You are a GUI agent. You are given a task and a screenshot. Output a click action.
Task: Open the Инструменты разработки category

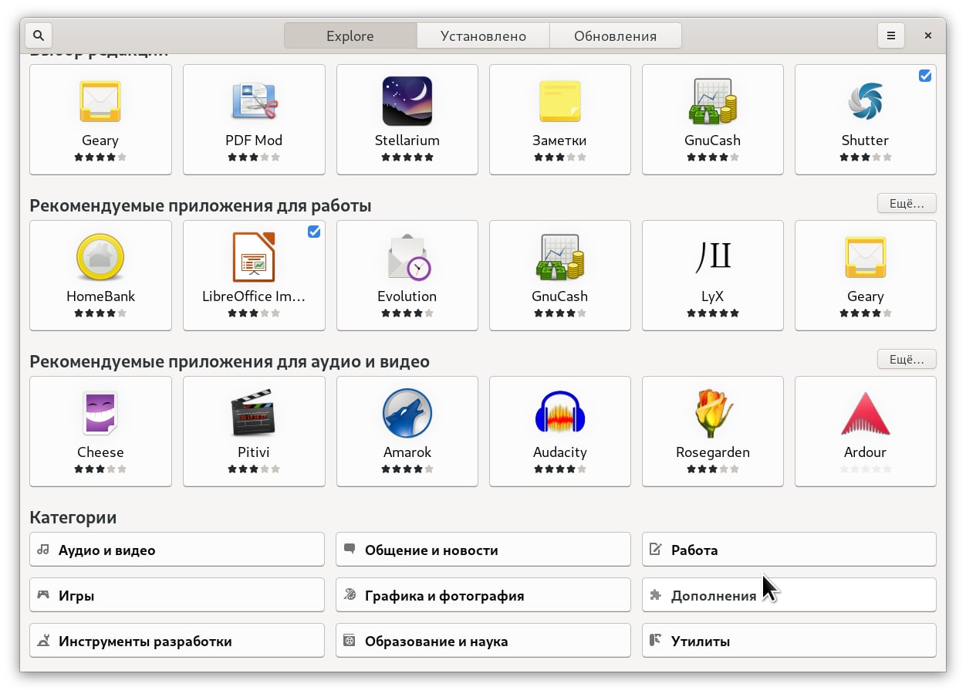click(177, 642)
